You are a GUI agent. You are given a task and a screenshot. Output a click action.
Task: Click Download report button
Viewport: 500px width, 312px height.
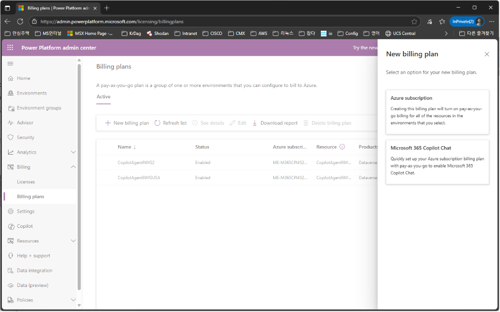tap(275, 123)
